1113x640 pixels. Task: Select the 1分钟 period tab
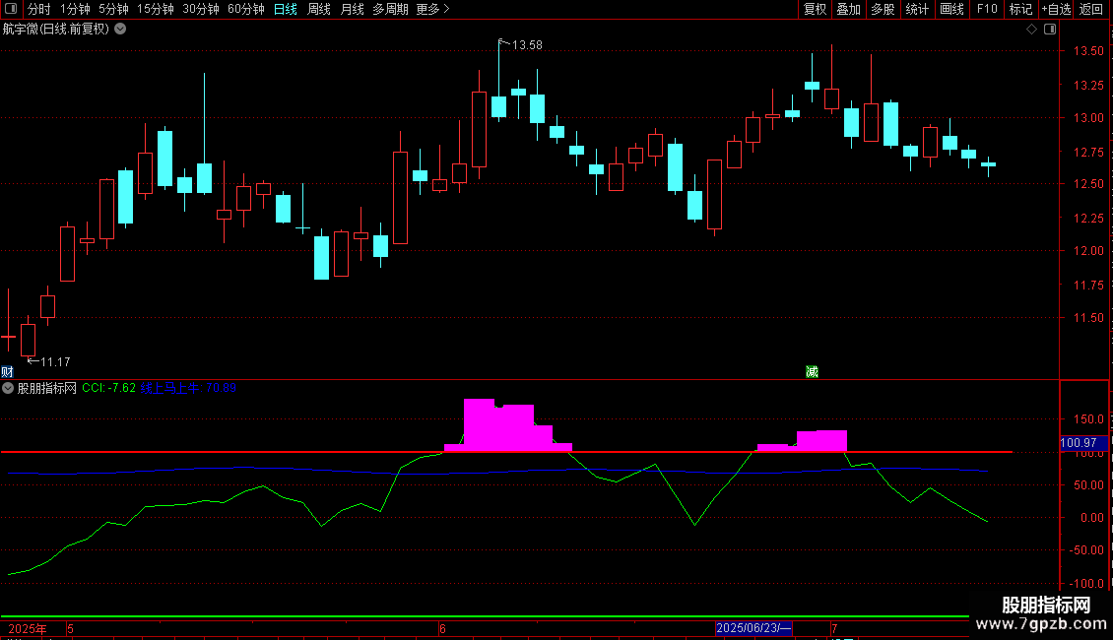coord(75,9)
